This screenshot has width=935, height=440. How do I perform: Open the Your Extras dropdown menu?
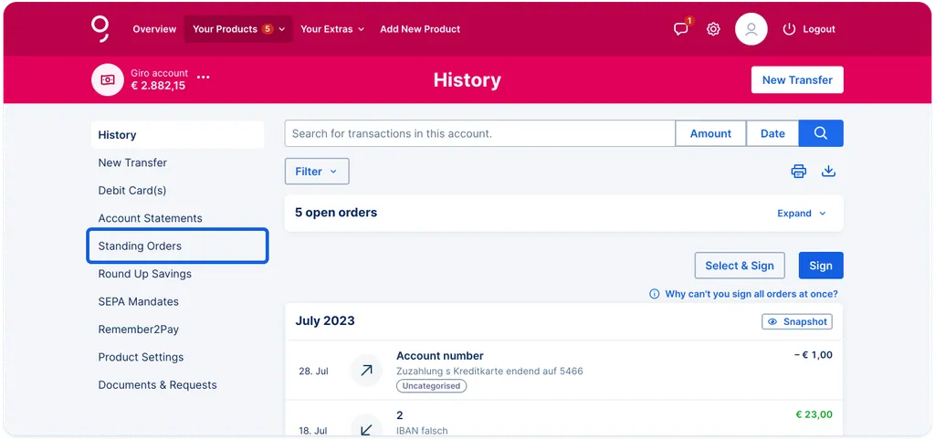pos(332,29)
